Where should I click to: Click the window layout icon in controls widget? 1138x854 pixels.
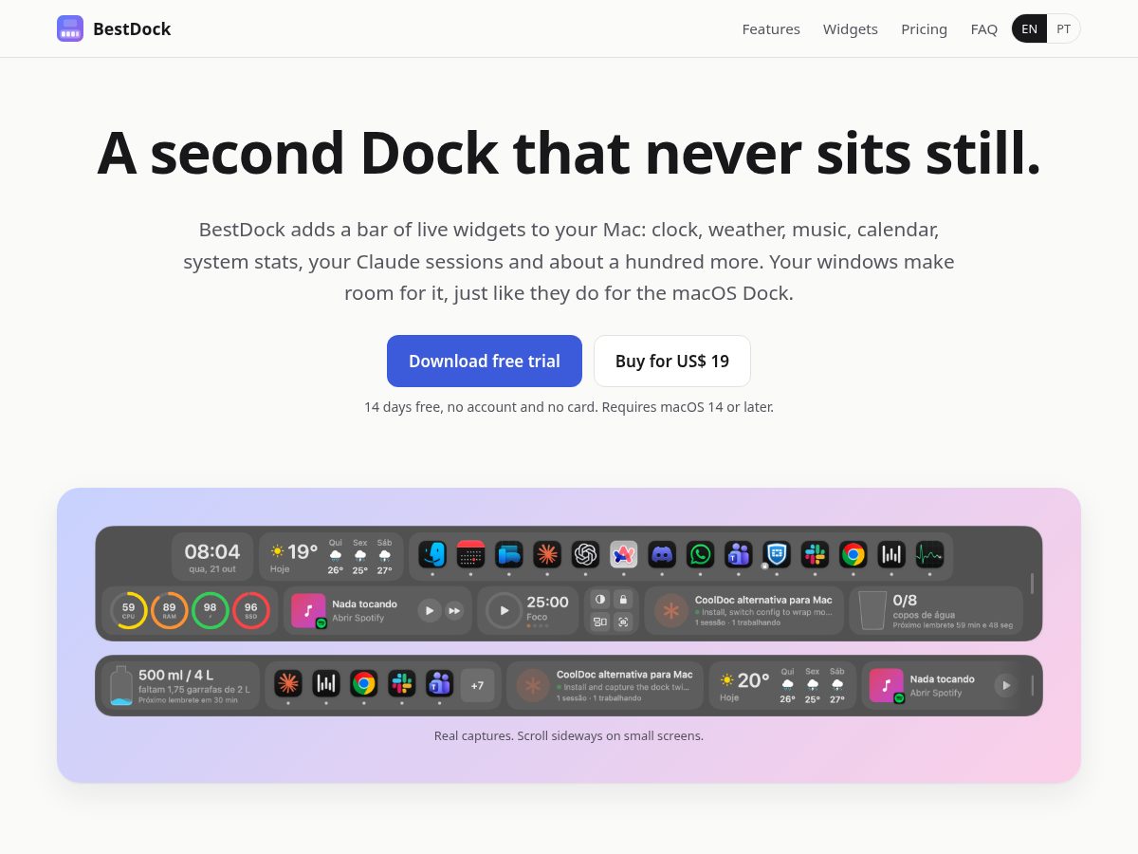pos(600,622)
